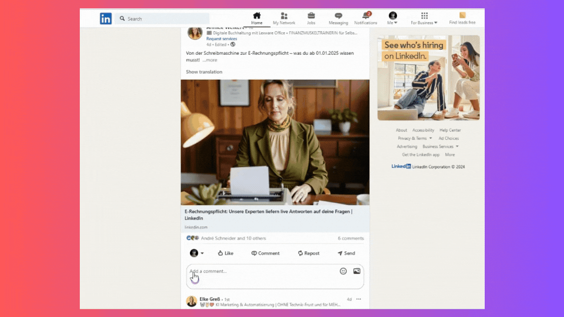
Task: Repost this post
Action: [x=308, y=253]
